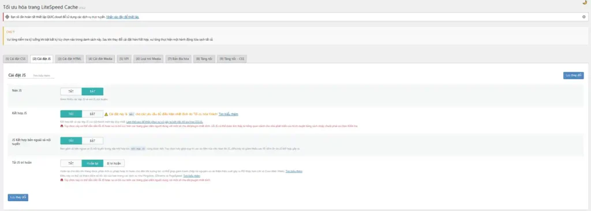Set Nén JS to BẬT

[x=92, y=91]
